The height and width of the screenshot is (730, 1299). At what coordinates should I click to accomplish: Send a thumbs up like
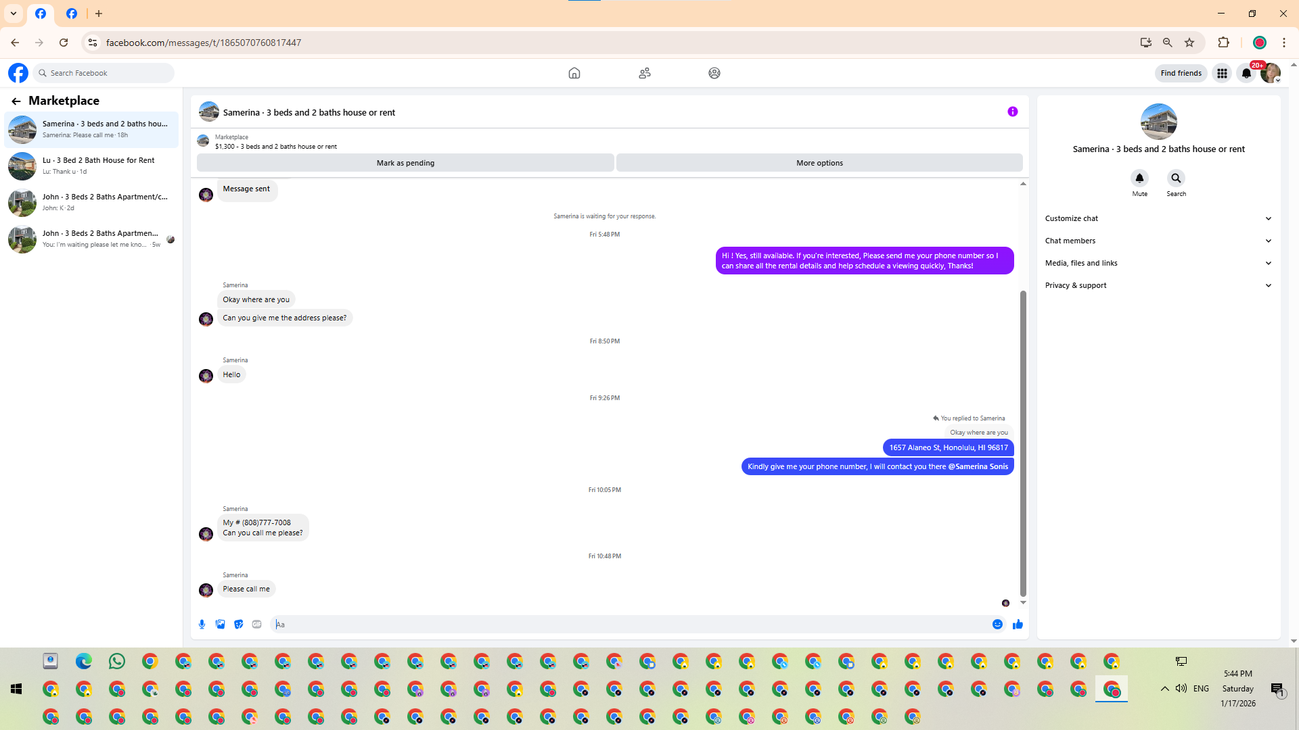pos(1018,625)
